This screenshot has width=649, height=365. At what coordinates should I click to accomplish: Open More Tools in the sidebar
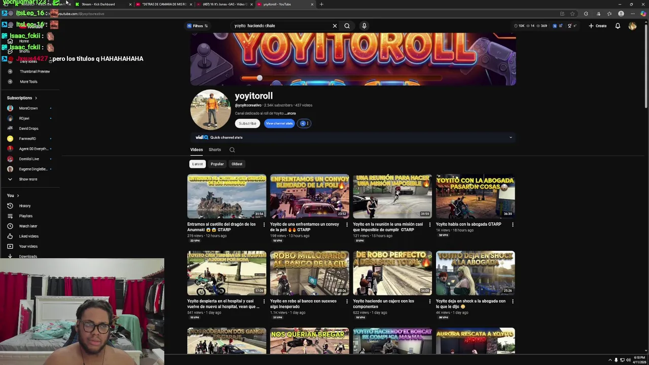pos(28,82)
